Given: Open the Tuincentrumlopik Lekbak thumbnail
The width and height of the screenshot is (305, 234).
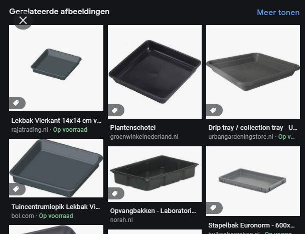Looking at the screenshot, I should (x=56, y=168).
